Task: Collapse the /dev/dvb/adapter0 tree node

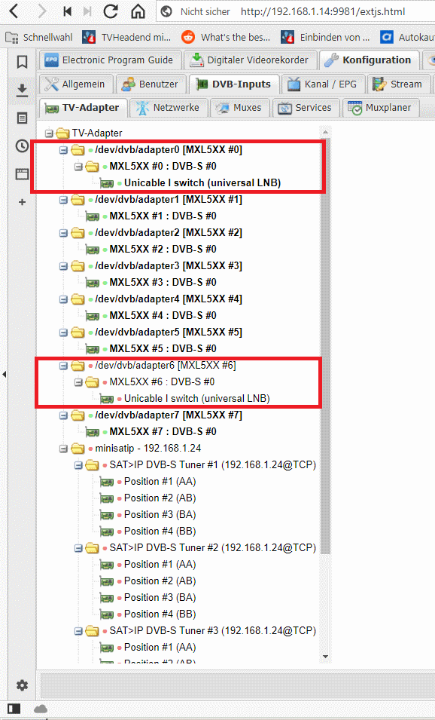Action: 63,150
